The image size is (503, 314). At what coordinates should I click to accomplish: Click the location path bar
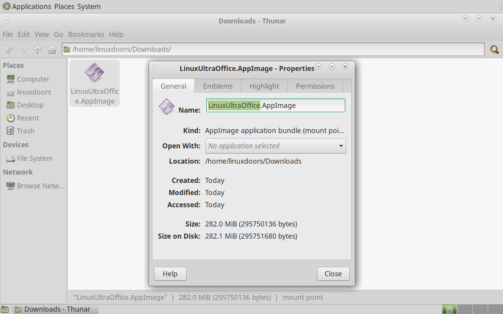pos(273,49)
